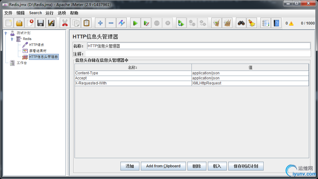Click the 添加 button
The height and width of the screenshot is (179, 318).
point(130,166)
